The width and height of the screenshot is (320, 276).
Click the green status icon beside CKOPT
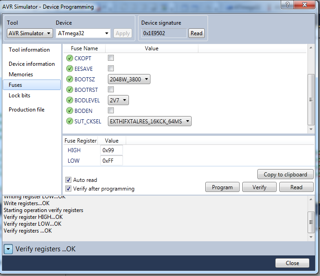[69, 58]
